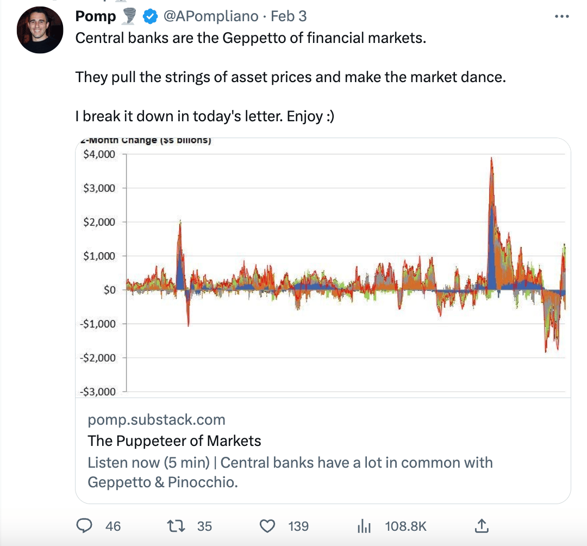The image size is (587, 546).
Task: Like the tweet with heart icon
Action: pyautogui.click(x=267, y=526)
